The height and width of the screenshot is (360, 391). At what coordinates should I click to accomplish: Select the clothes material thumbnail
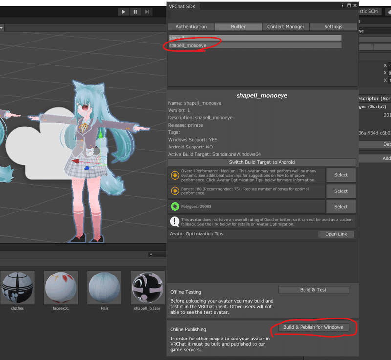(x=18, y=288)
